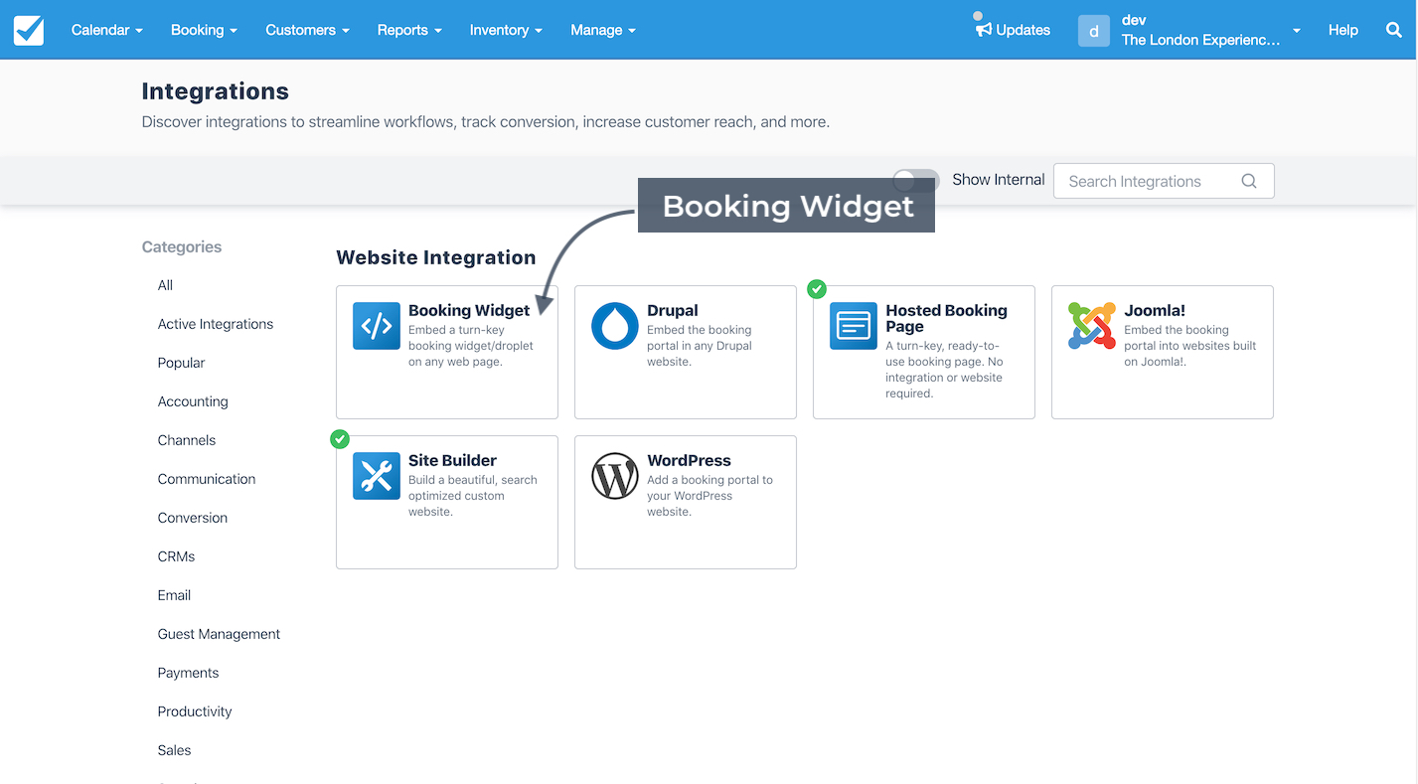Click the 'd' user avatar
1418x784 pixels.
pyautogui.click(x=1093, y=30)
